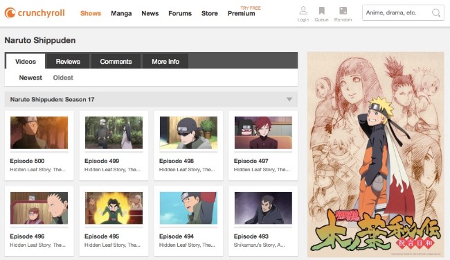Open the Login user icon
Viewport: 450px width, 260px height.
(x=303, y=10)
